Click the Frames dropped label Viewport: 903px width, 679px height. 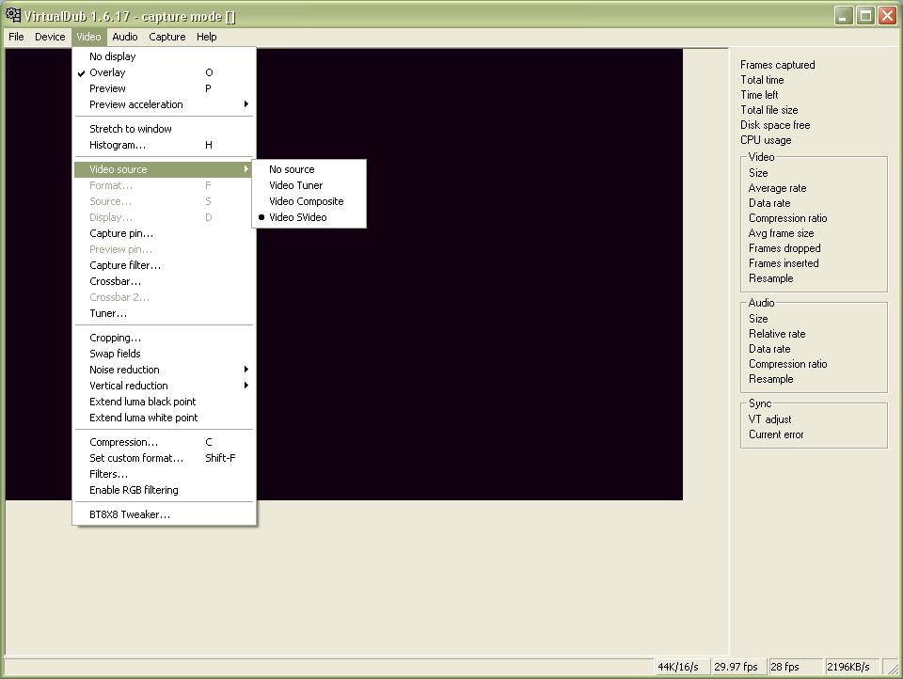pyautogui.click(x=784, y=248)
